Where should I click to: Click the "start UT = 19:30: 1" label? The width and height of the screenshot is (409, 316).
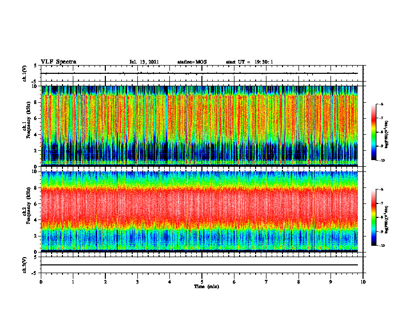pos(249,62)
